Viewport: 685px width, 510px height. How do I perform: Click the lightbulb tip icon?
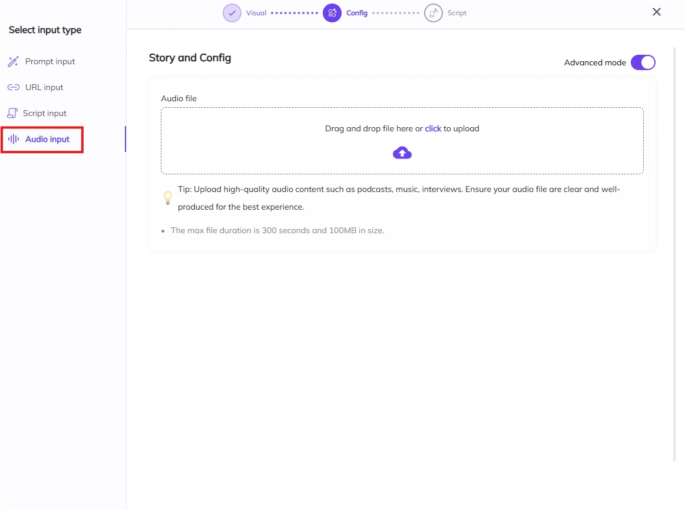168,198
